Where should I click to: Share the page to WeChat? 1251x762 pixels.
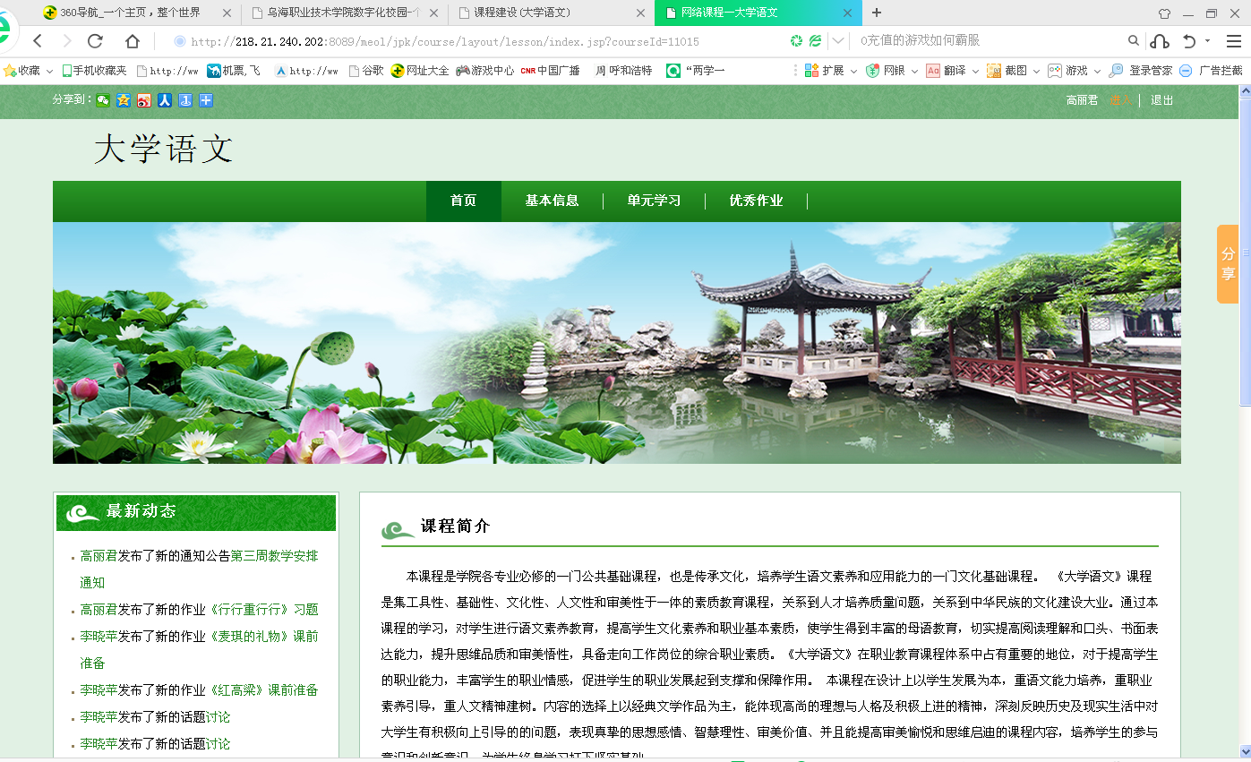(103, 100)
